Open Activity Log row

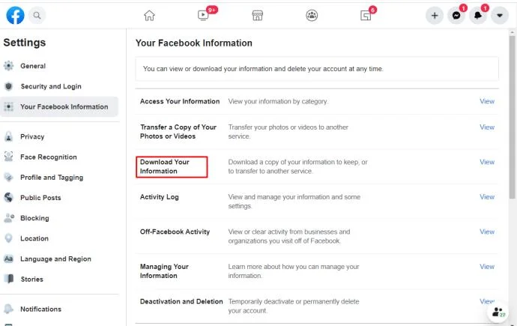pyautogui.click(x=317, y=202)
